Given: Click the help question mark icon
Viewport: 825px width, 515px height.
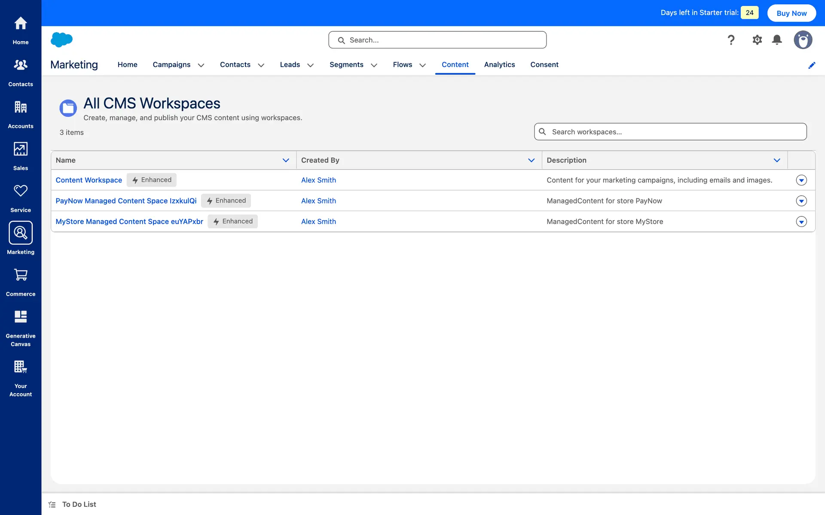Looking at the screenshot, I should click(x=731, y=40).
